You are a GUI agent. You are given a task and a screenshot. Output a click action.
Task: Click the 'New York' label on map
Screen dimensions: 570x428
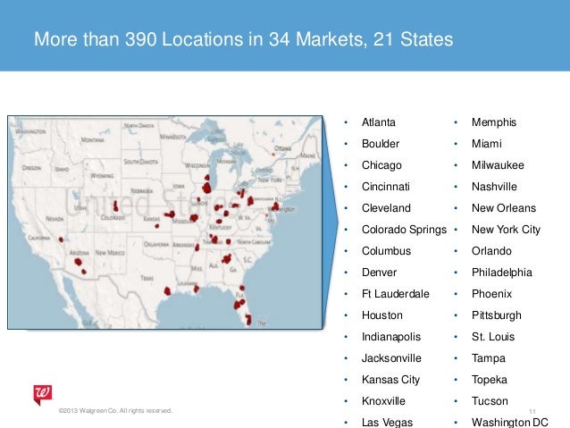click(x=270, y=180)
